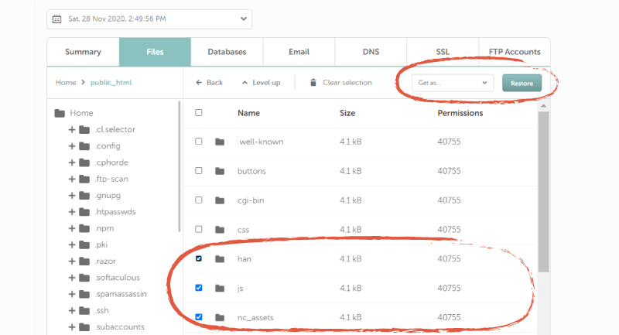Click the .ftp-scan folder icon in tree

coord(84,179)
